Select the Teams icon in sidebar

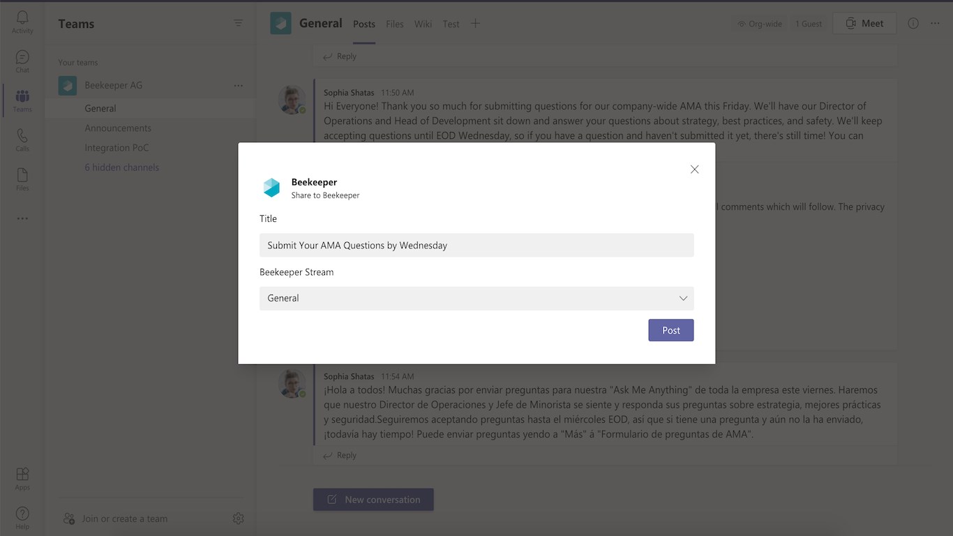pos(22,100)
